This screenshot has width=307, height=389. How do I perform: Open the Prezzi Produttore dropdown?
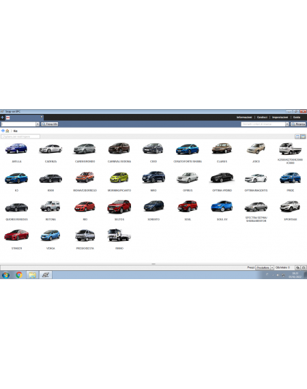pos(264,268)
